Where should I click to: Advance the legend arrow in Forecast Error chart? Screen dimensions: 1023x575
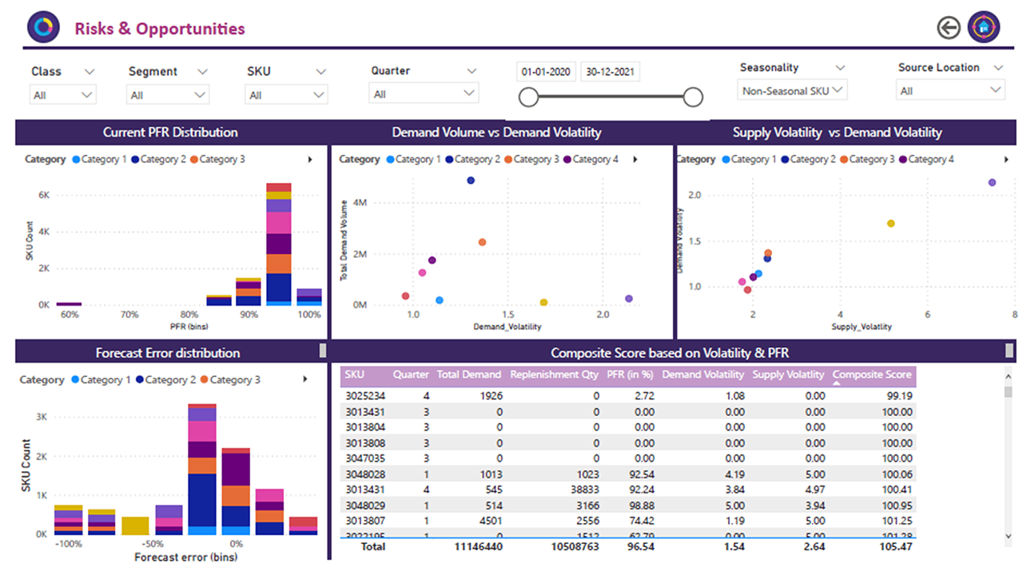click(305, 380)
